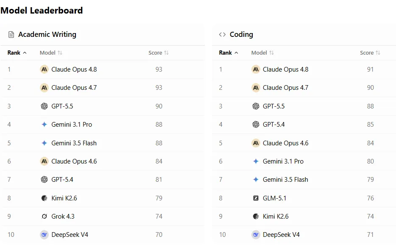Select the Claude Opus 4.6 row in Coding
Viewport: 396px width, 247px height.
(304, 143)
